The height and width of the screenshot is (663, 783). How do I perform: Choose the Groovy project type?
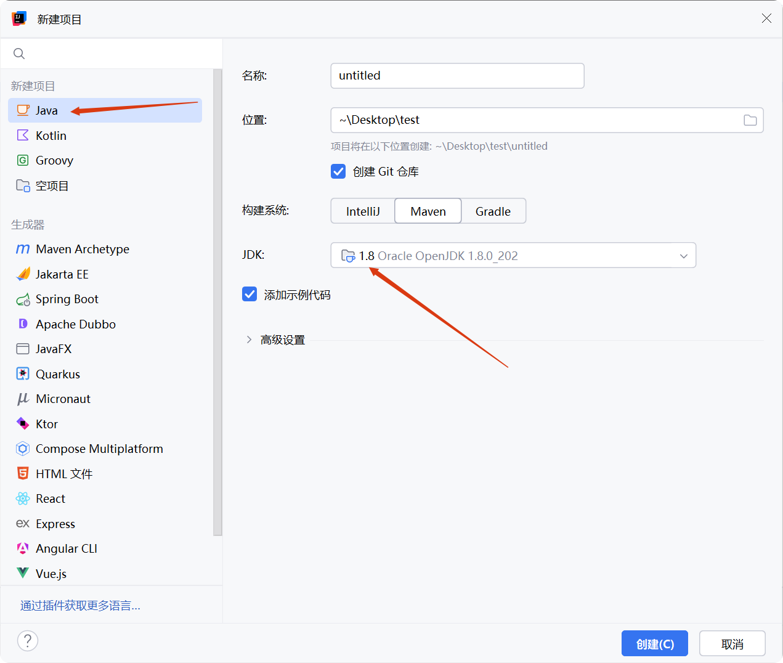click(105, 160)
